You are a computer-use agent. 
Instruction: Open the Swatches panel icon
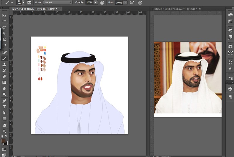pyautogui.click(x=230, y=21)
